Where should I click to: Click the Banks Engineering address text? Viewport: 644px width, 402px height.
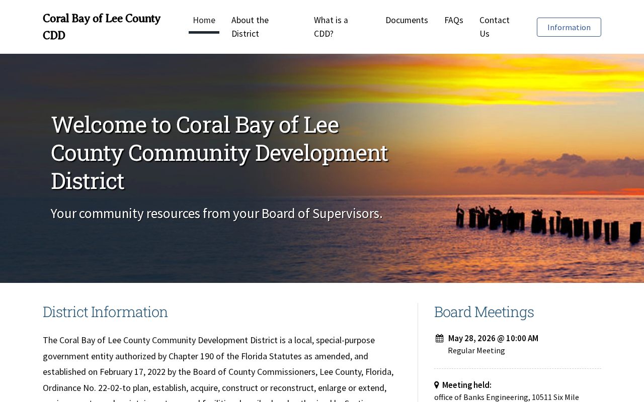[507, 397]
